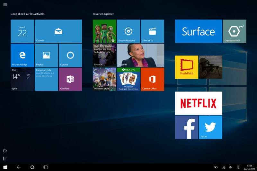Open the Finance news tile
The width and height of the screenshot is (257, 171).
(104, 55)
